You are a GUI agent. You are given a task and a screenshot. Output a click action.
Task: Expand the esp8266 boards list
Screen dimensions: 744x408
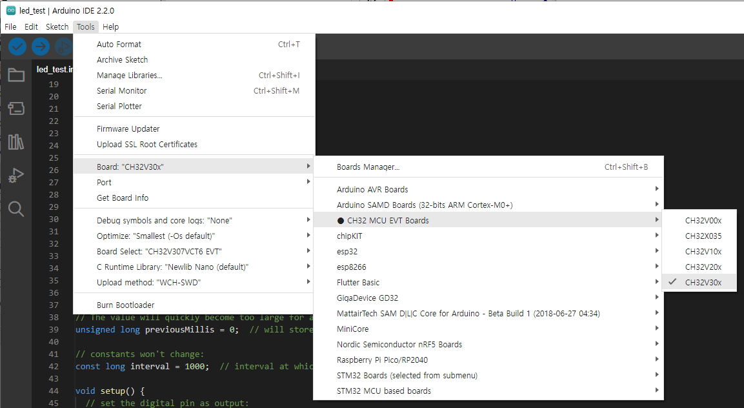pos(488,267)
